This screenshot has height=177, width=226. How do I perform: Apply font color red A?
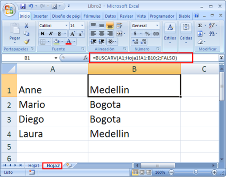click(x=69, y=42)
